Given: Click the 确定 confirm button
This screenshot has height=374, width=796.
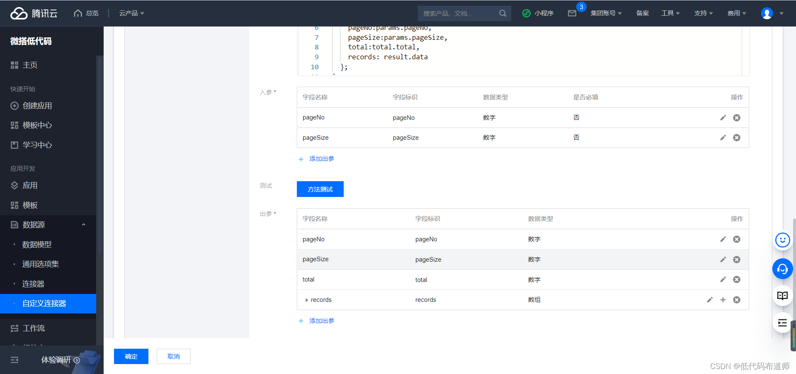Looking at the screenshot, I should [131, 357].
